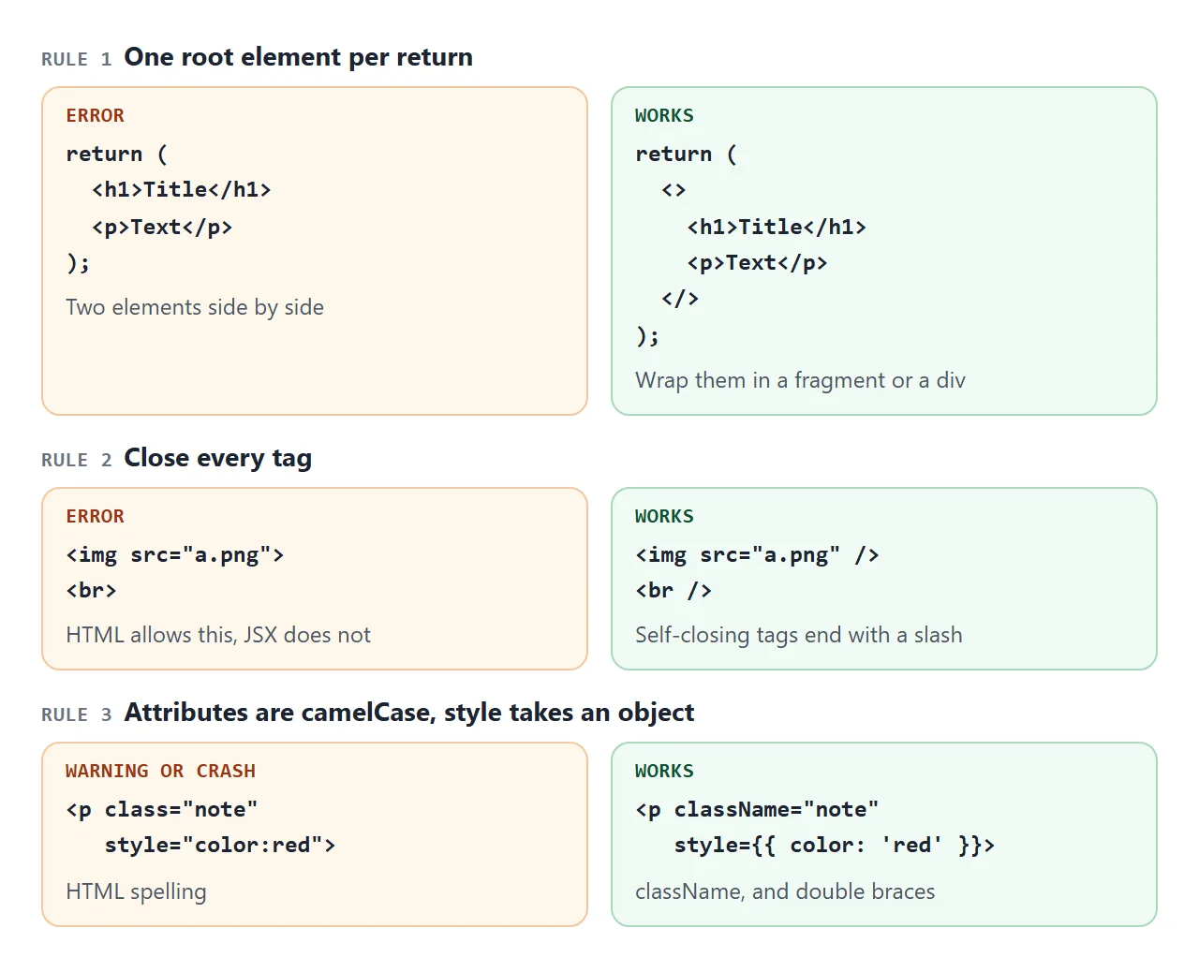Click the code line <img src="a.png">
The height and width of the screenshot is (972, 1199).
(175, 554)
